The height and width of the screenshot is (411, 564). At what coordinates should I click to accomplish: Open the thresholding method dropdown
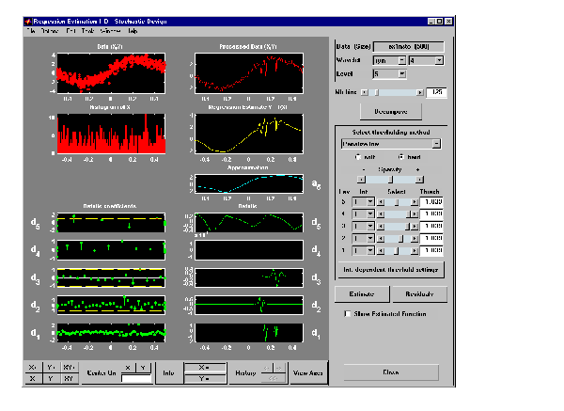coord(390,143)
